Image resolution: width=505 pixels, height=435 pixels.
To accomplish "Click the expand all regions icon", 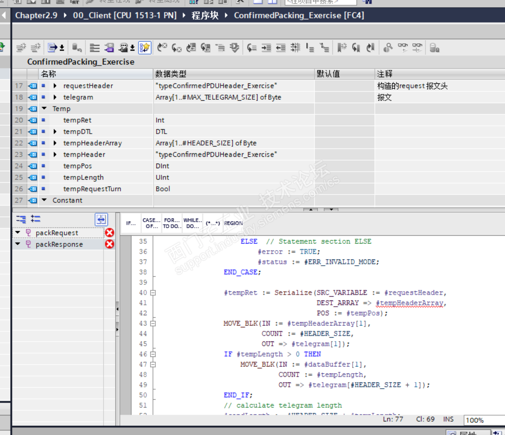I will pos(36,219).
